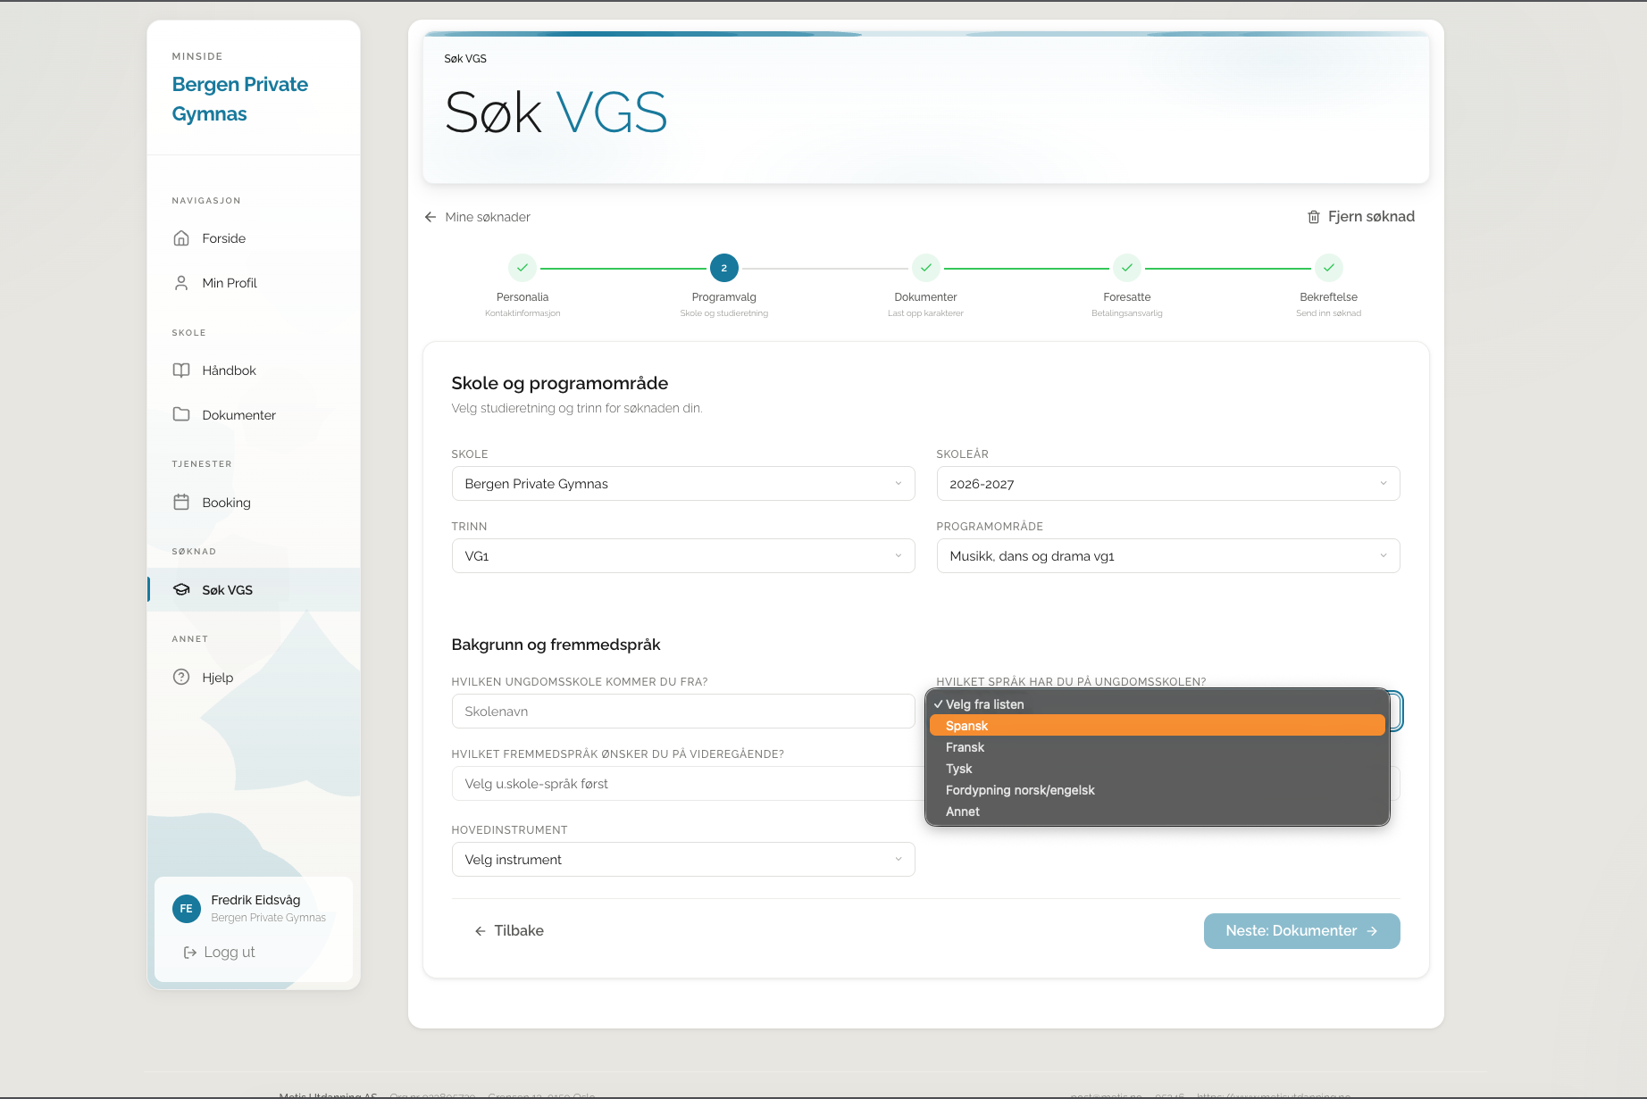Click back arrow beside Mine søknader
Image resolution: width=1647 pixels, height=1099 pixels.
click(x=431, y=217)
